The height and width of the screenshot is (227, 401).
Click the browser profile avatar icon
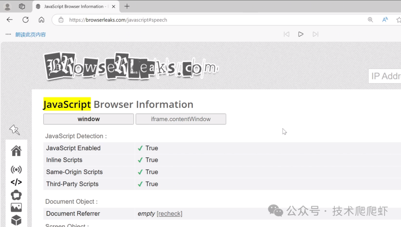pyautogui.click(x=7, y=6)
